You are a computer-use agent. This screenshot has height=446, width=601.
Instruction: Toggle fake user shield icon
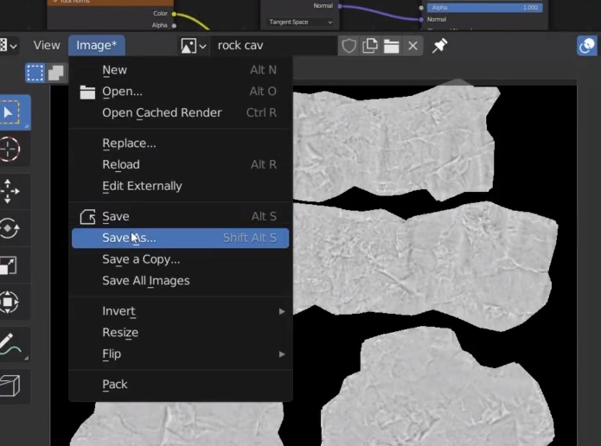348,46
